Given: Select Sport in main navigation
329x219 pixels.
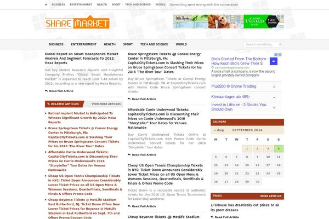Looking at the screenshot, I should [128, 44].
